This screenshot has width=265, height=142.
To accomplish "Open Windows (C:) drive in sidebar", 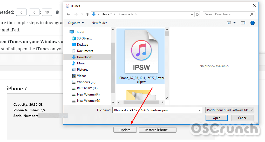I will [x=86, y=82].
